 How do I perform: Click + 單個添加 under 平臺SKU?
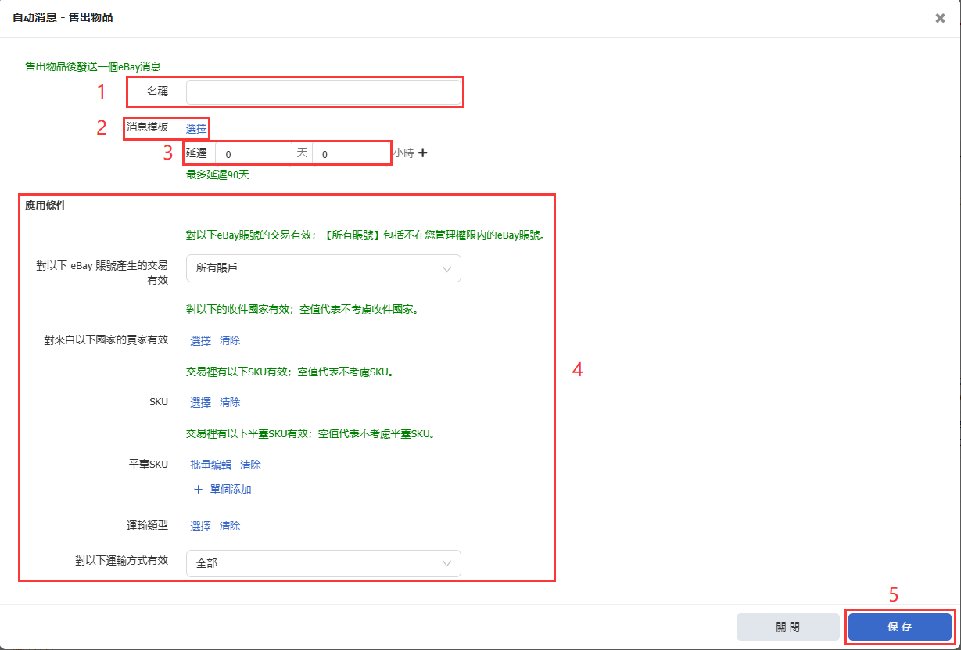tap(223, 490)
